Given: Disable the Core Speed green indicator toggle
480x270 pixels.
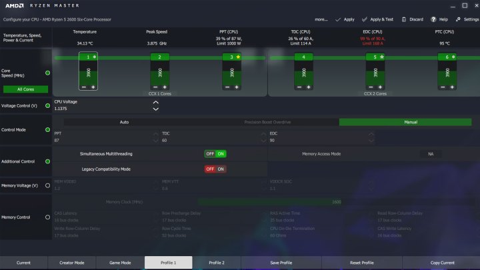Looking at the screenshot, I should 47,73.
